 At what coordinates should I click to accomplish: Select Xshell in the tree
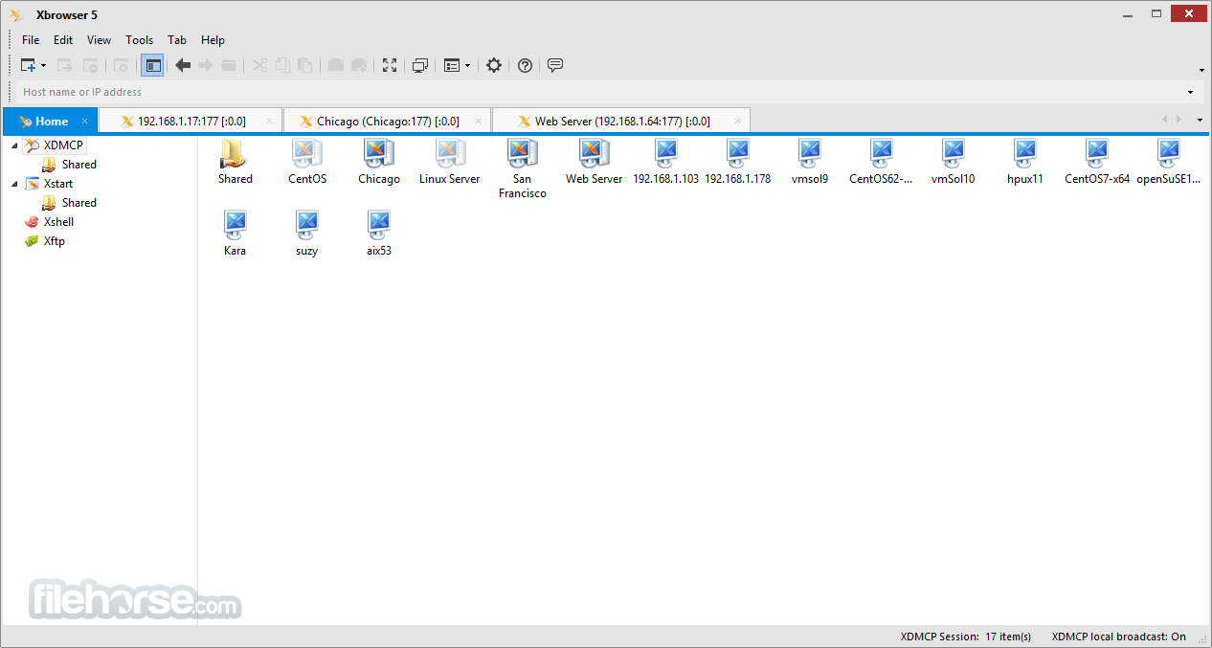coord(58,222)
